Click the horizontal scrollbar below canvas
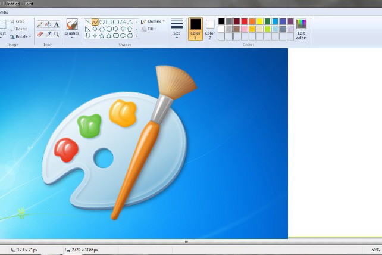The width and height of the screenshot is (382, 255). point(186,242)
